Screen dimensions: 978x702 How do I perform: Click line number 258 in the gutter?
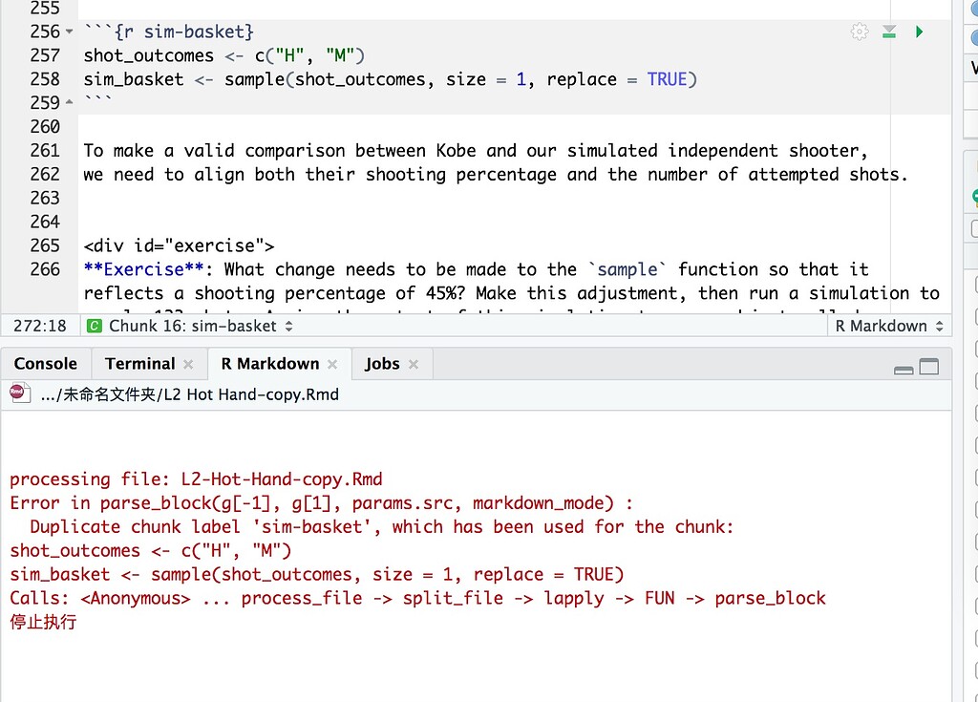point(45,79)
